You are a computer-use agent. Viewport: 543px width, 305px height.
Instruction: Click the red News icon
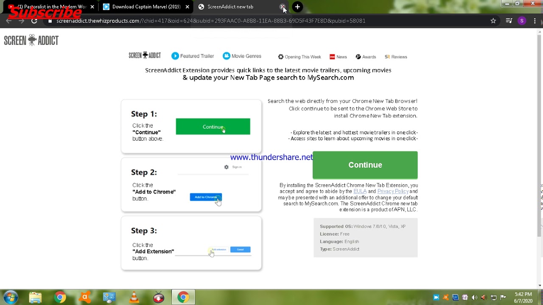tap(332, 57)
